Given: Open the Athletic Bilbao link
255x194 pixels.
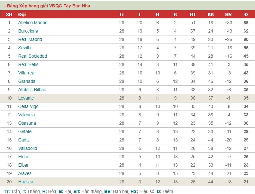Looking at the screenshot, I should (x=32, y=90).
